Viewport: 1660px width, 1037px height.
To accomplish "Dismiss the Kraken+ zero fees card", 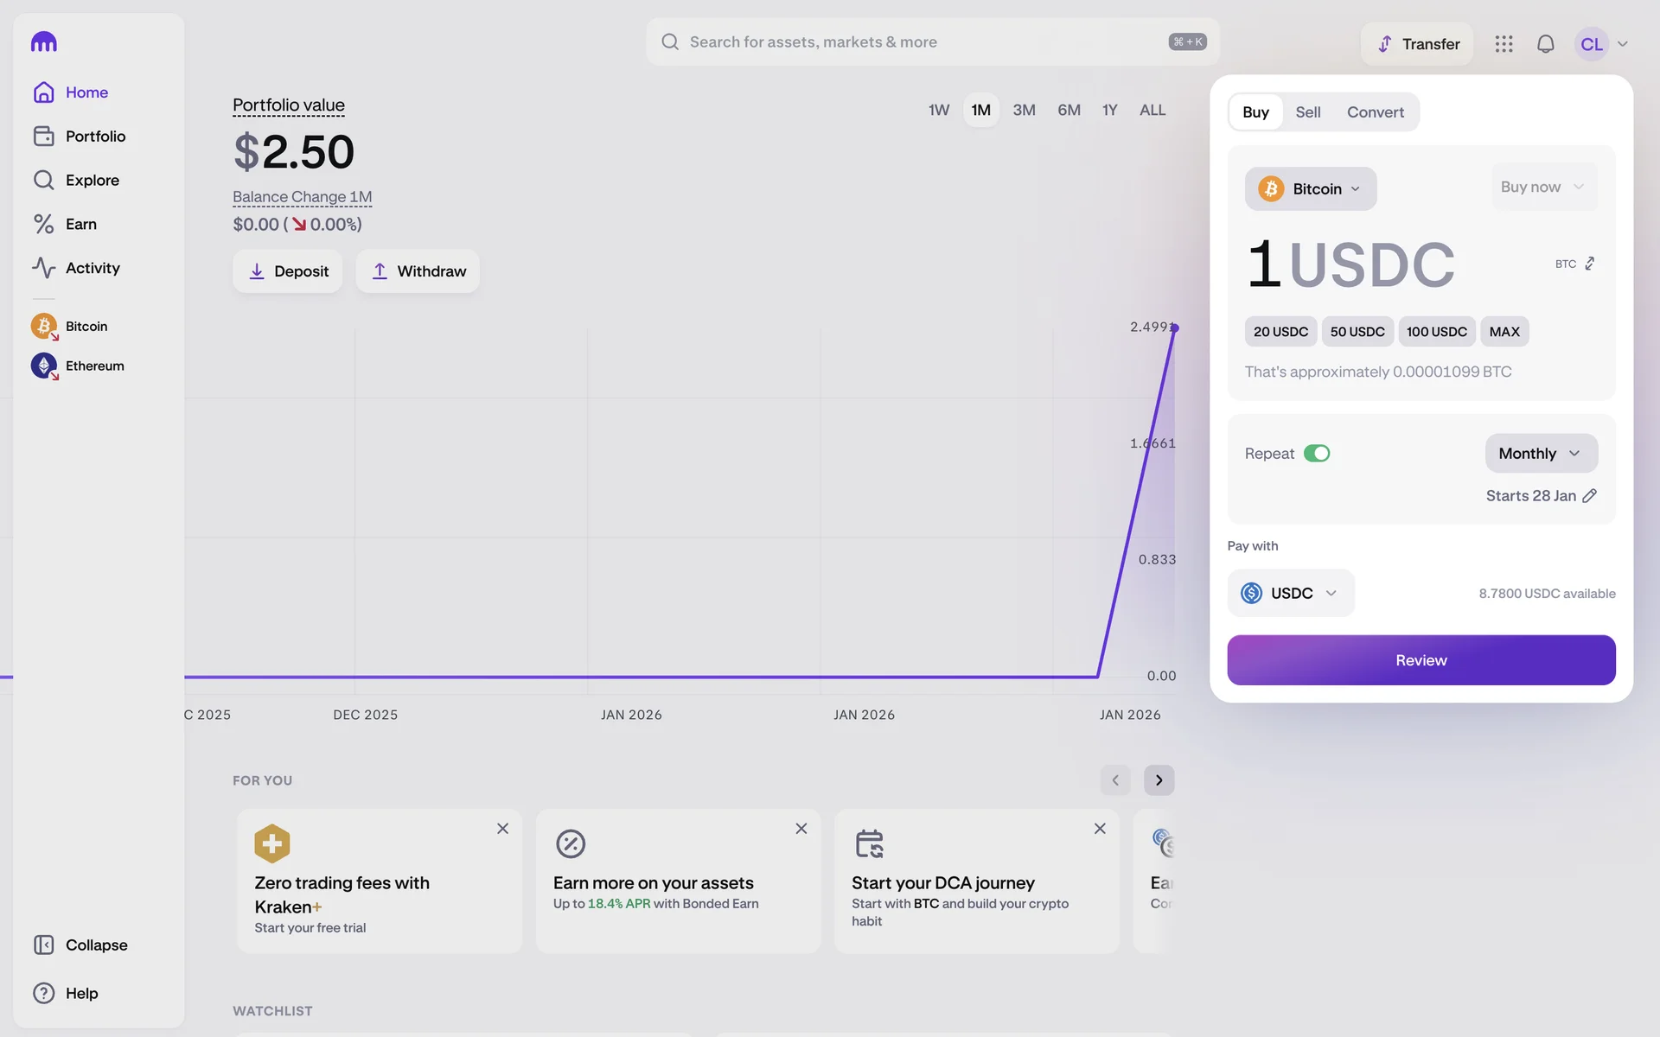I will pyautogui.click(x=502, y=829).
